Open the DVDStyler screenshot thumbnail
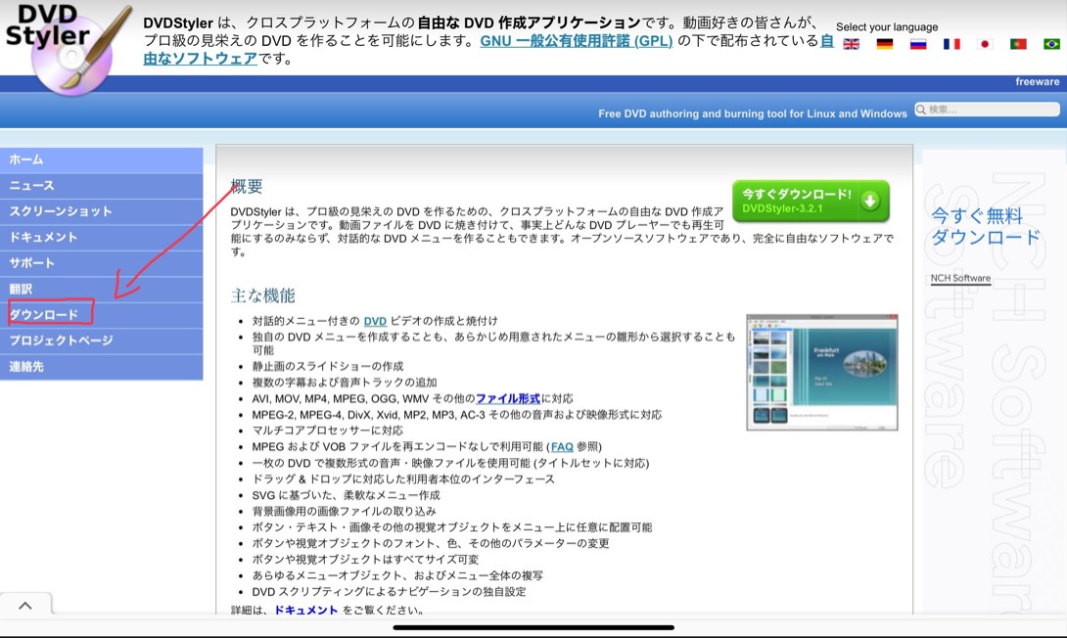This screenshot has width=1067, height=638. (822, 372)
